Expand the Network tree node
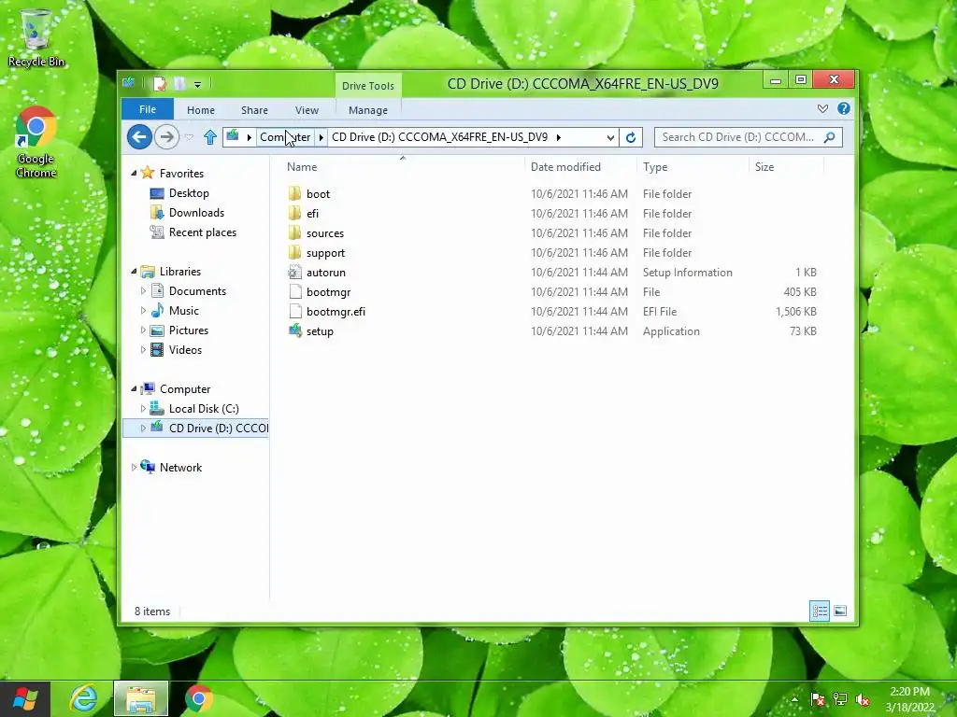Image resolution: width=957 pixels, height=717 pixels. coord(134,467)
